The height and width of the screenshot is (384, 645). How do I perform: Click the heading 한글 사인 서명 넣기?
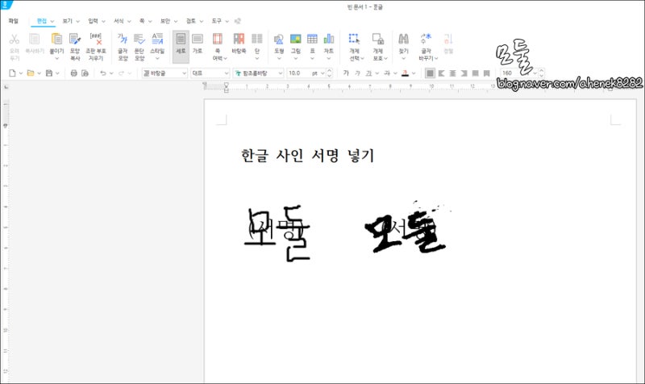click(x=308, y=156)
